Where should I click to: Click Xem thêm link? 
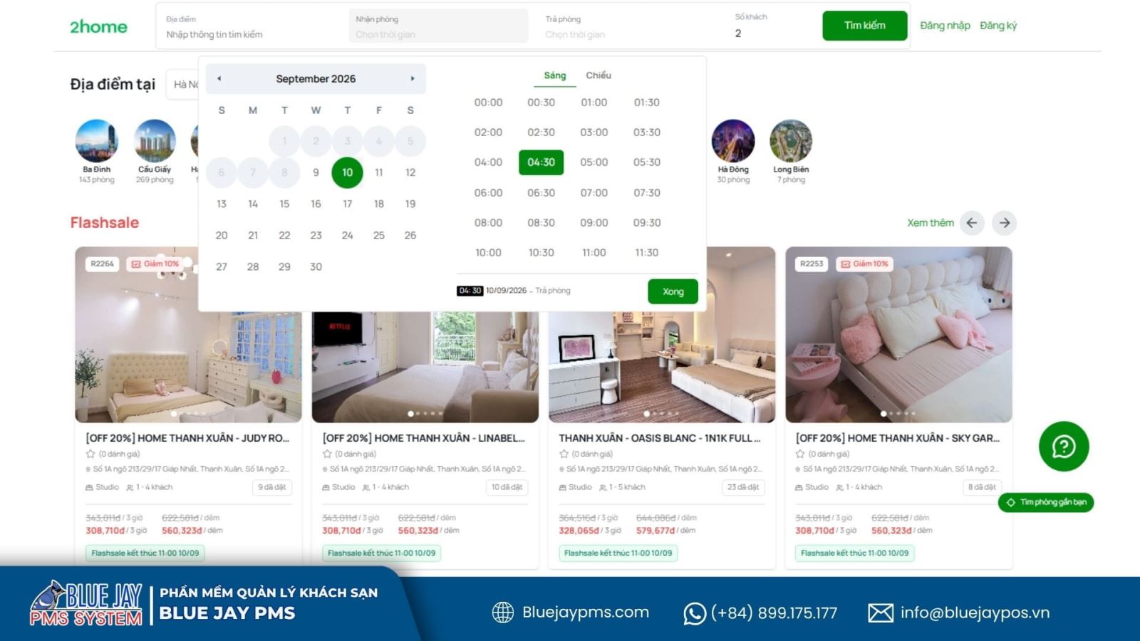pyautogui.click(x=931, y=223)
